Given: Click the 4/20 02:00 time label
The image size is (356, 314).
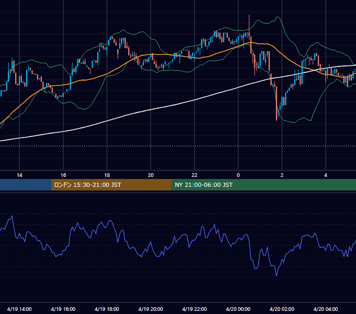Looking at the screenshot, I should [x=282, y=309].
